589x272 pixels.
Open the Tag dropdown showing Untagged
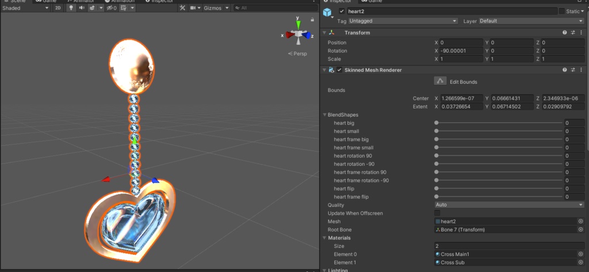pos(403,21)
